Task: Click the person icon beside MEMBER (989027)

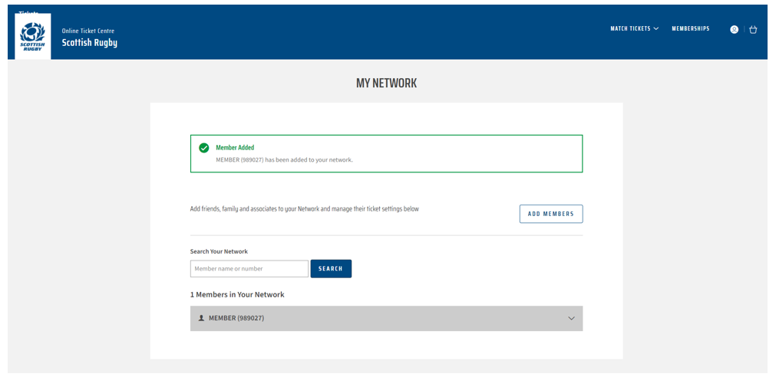Action: coord(201,318)
